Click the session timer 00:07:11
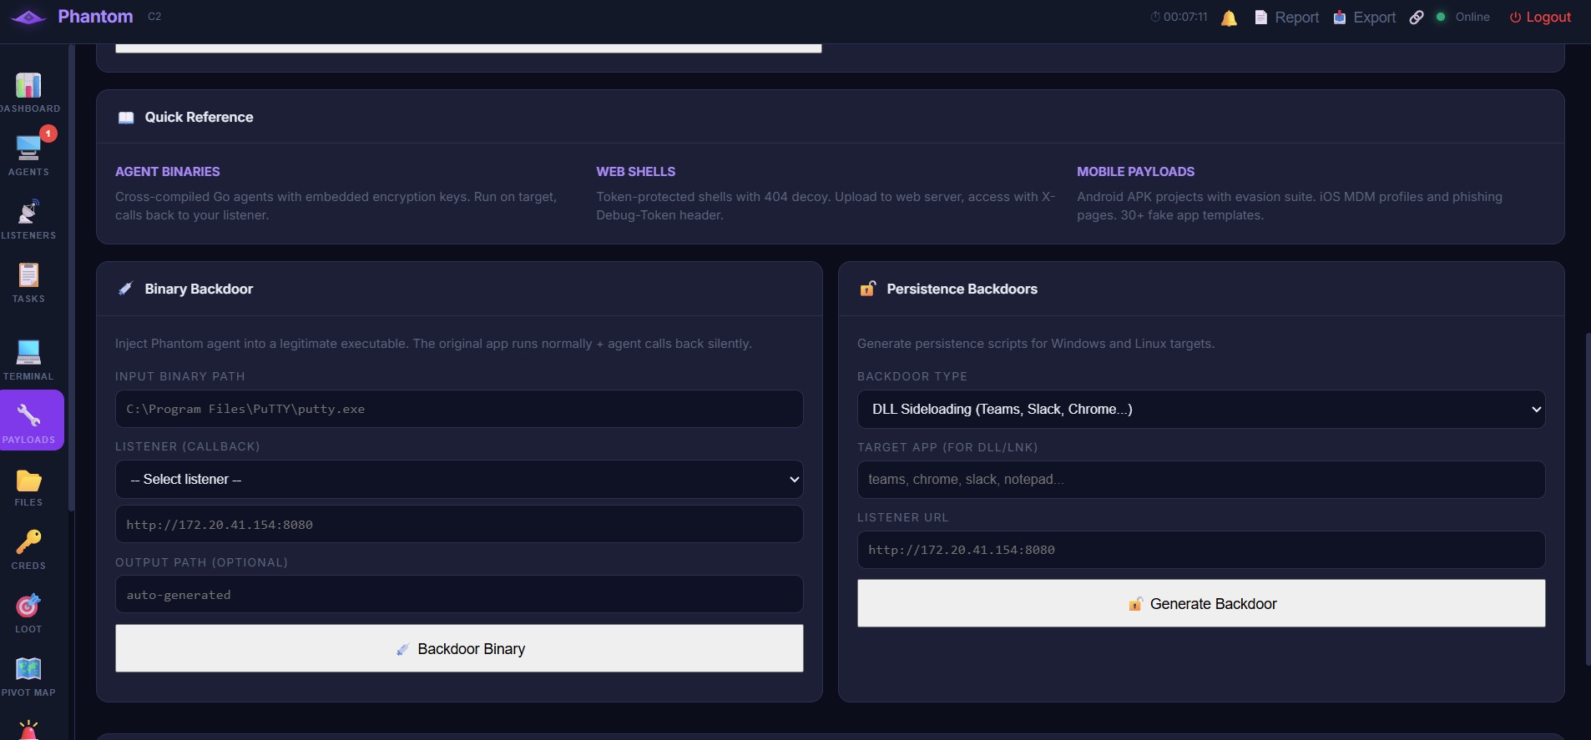This screenshot has width=1591, height=740. (1179, 17)
